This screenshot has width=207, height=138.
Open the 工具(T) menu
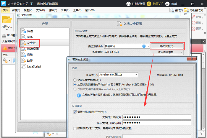77,10
